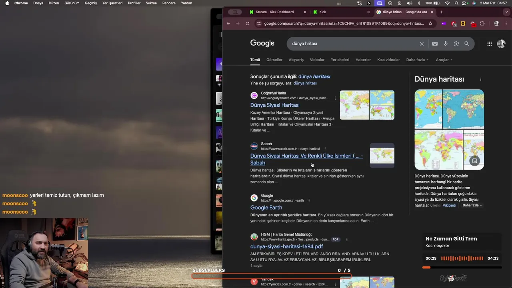Start voice search with the microphone icon
Viewport: 512px width, 288px height.
pos(446,44)
